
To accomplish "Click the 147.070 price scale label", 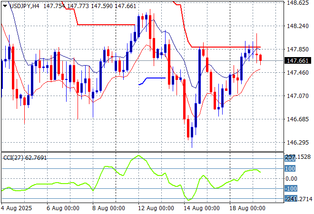I will click(298, 96).
